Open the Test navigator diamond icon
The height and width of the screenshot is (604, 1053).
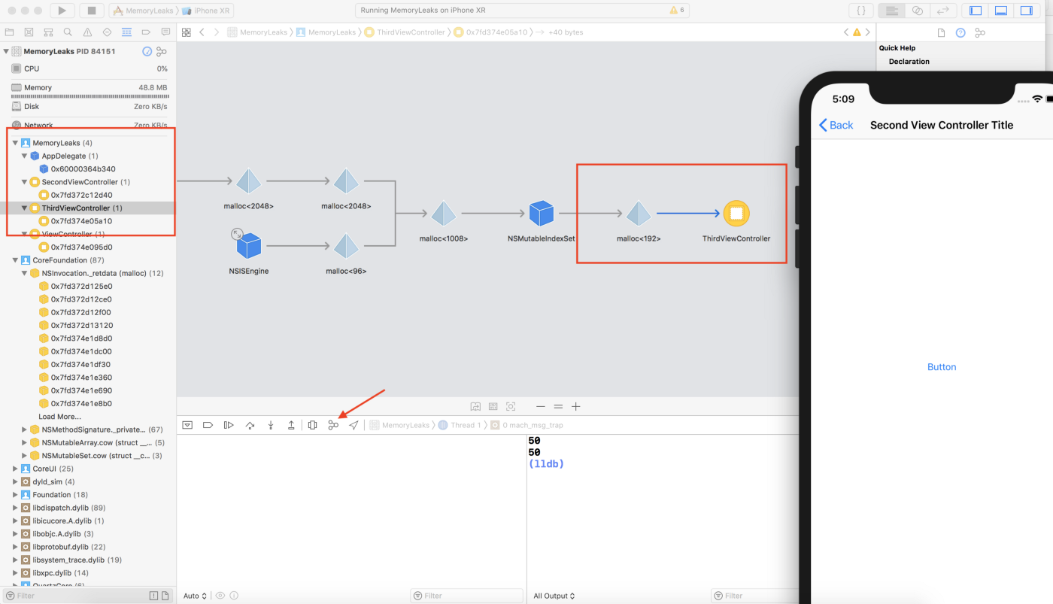point(107,32)
